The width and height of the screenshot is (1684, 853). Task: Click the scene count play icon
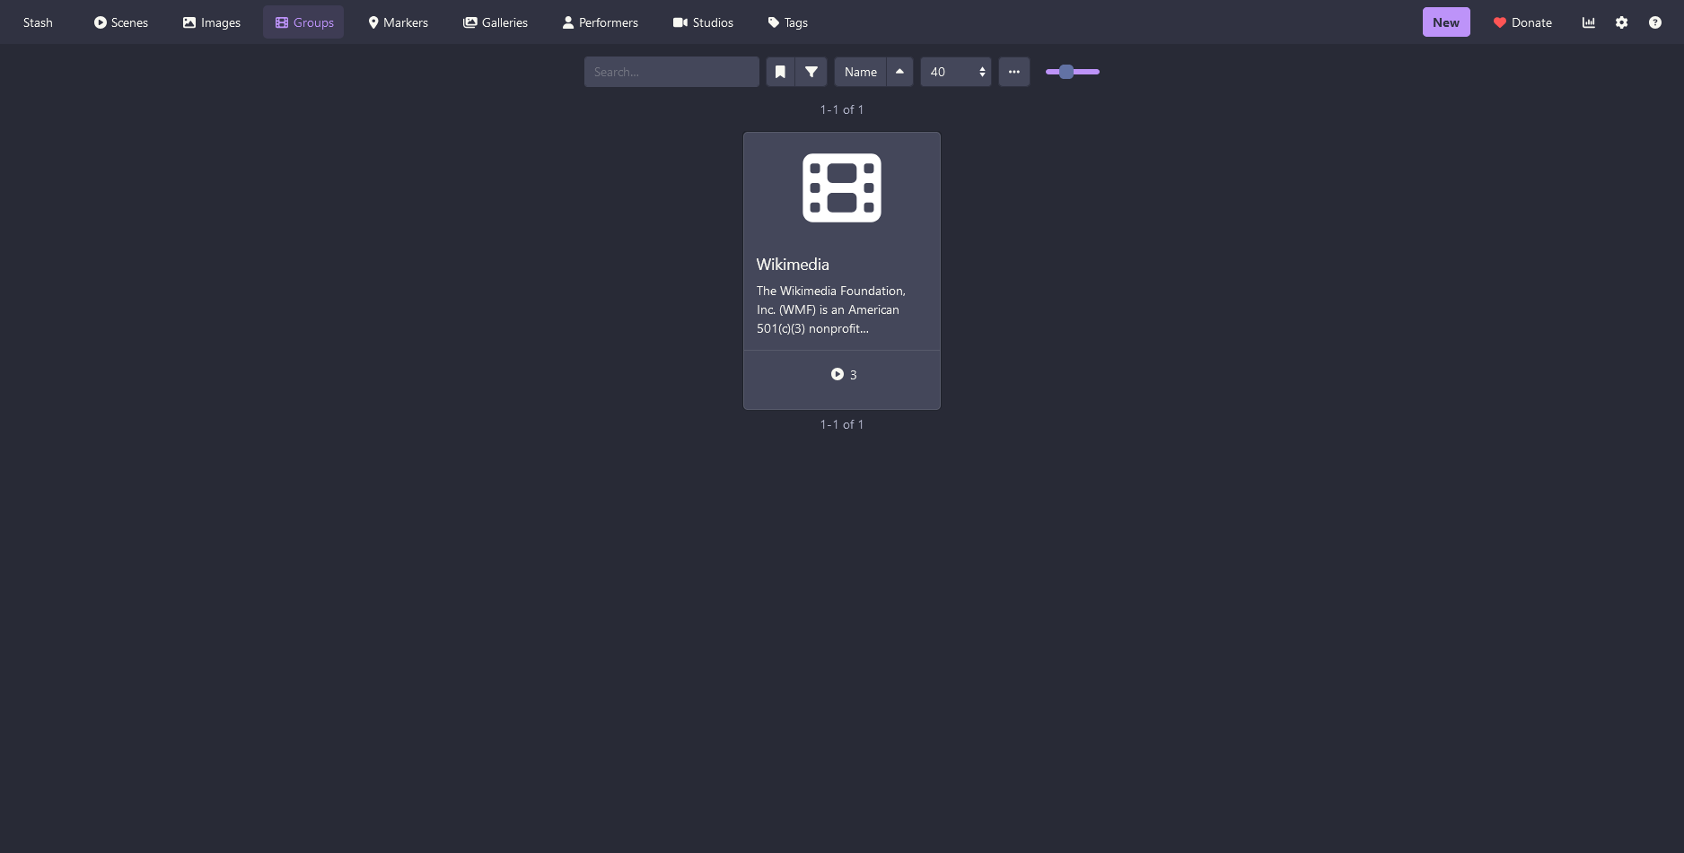pos(838,374)
